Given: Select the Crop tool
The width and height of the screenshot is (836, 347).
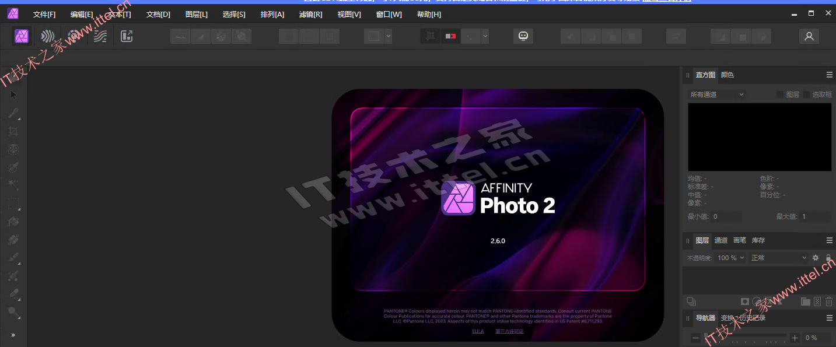Looking at the screenshot, I should (13, 131).
